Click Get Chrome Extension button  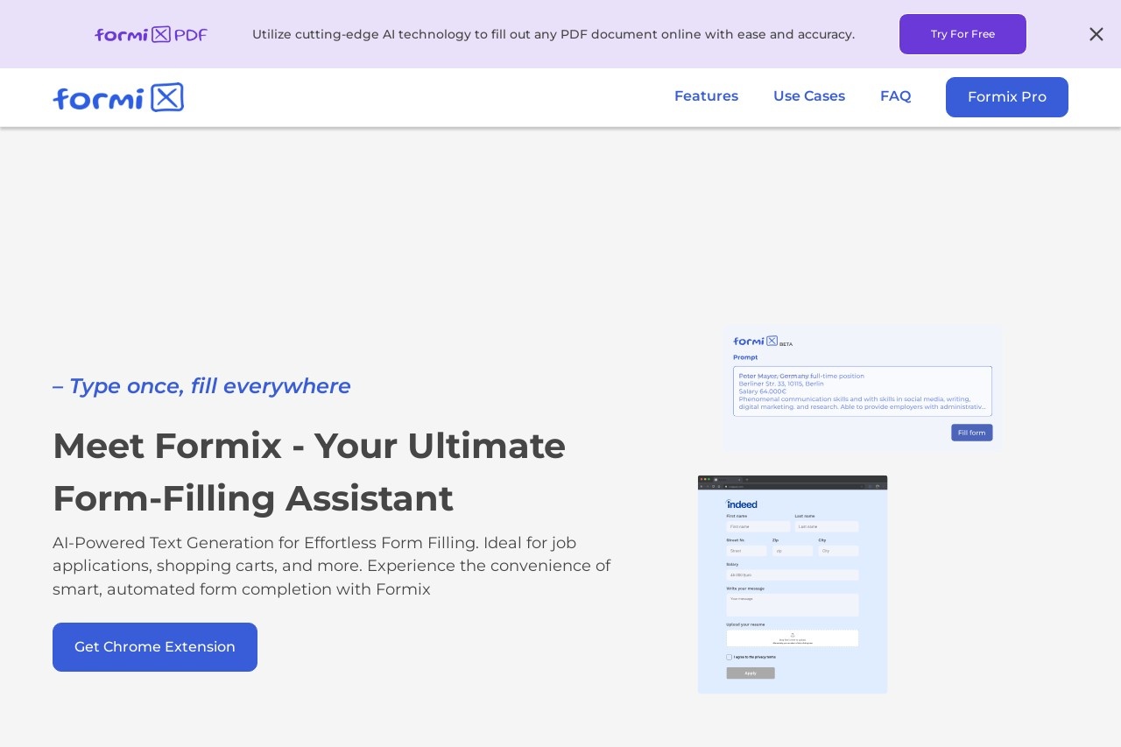pyautogui.click(x=155, y=647)
